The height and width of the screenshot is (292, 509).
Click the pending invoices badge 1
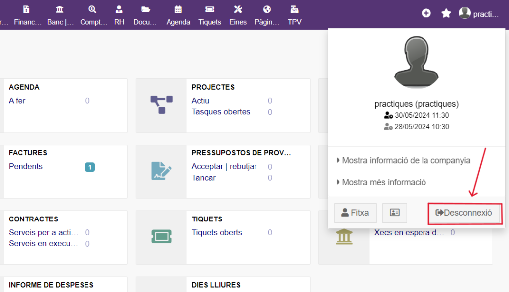90,167
